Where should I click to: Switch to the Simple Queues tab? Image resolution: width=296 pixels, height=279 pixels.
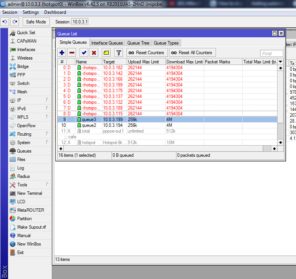73,43
